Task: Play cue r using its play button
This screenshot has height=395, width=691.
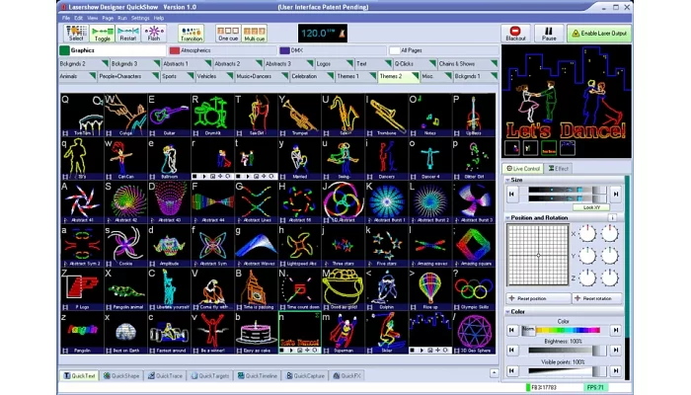Action: tap(204, 177)
